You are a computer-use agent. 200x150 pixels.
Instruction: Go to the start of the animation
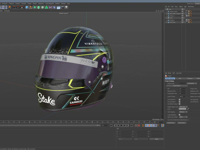tap(111, 125)
